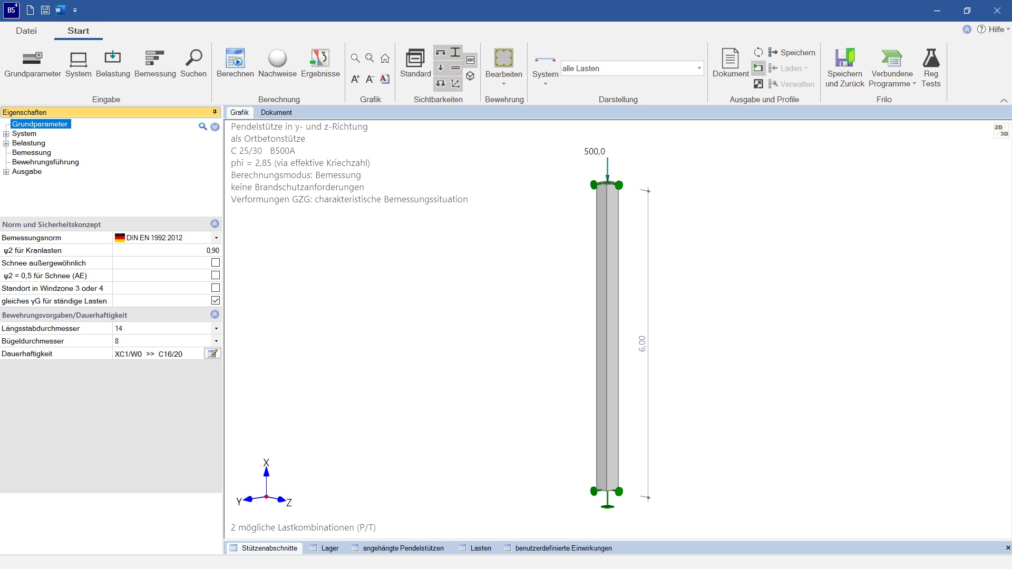Collapse Norm und Sicherheitskonzept section

coord(215,224)
